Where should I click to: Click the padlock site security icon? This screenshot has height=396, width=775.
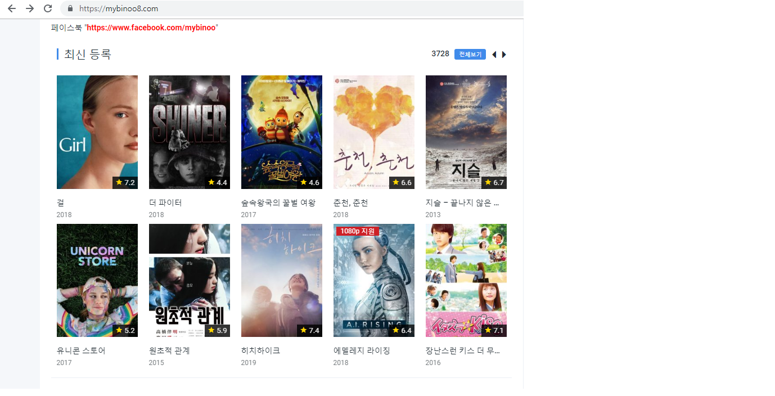[70, 8]
